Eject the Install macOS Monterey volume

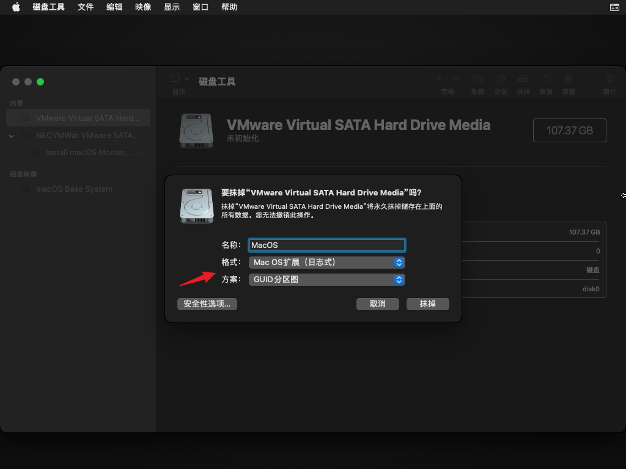tap(141, 152)
